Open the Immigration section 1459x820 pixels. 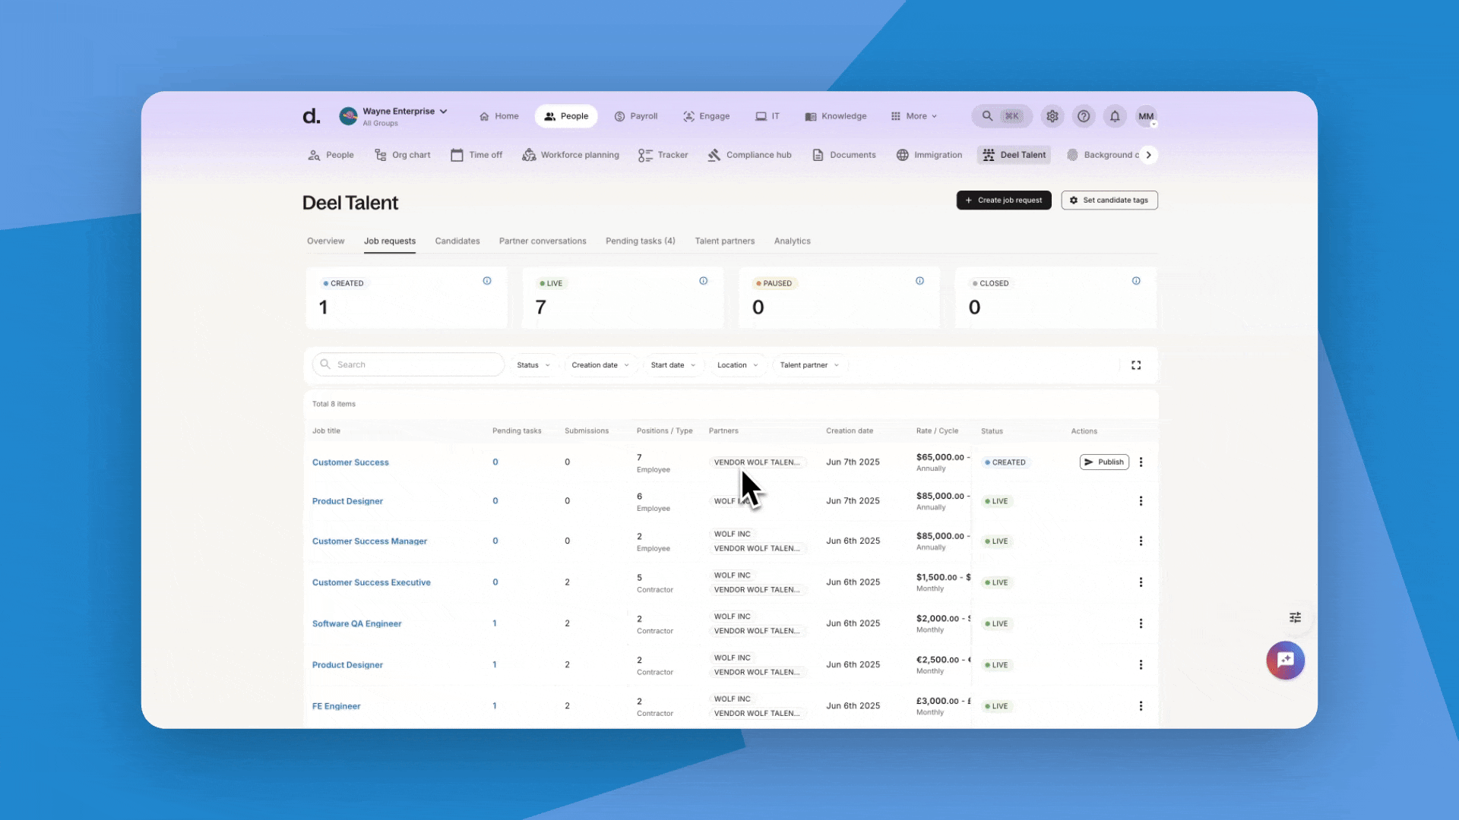coord(929,155)
